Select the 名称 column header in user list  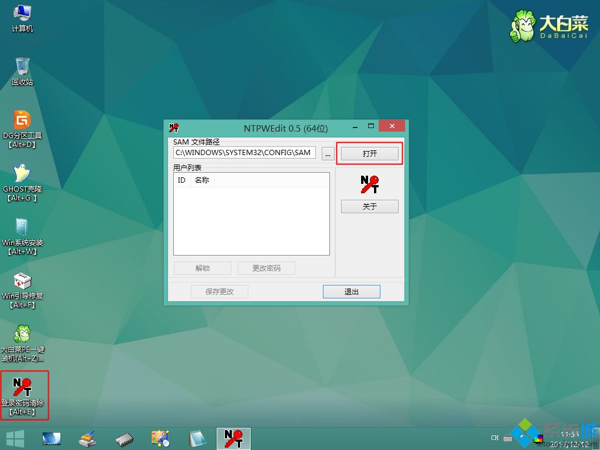202,180
